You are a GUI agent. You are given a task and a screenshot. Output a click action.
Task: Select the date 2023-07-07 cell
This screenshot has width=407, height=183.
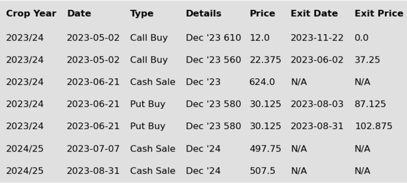pos(93,149)
